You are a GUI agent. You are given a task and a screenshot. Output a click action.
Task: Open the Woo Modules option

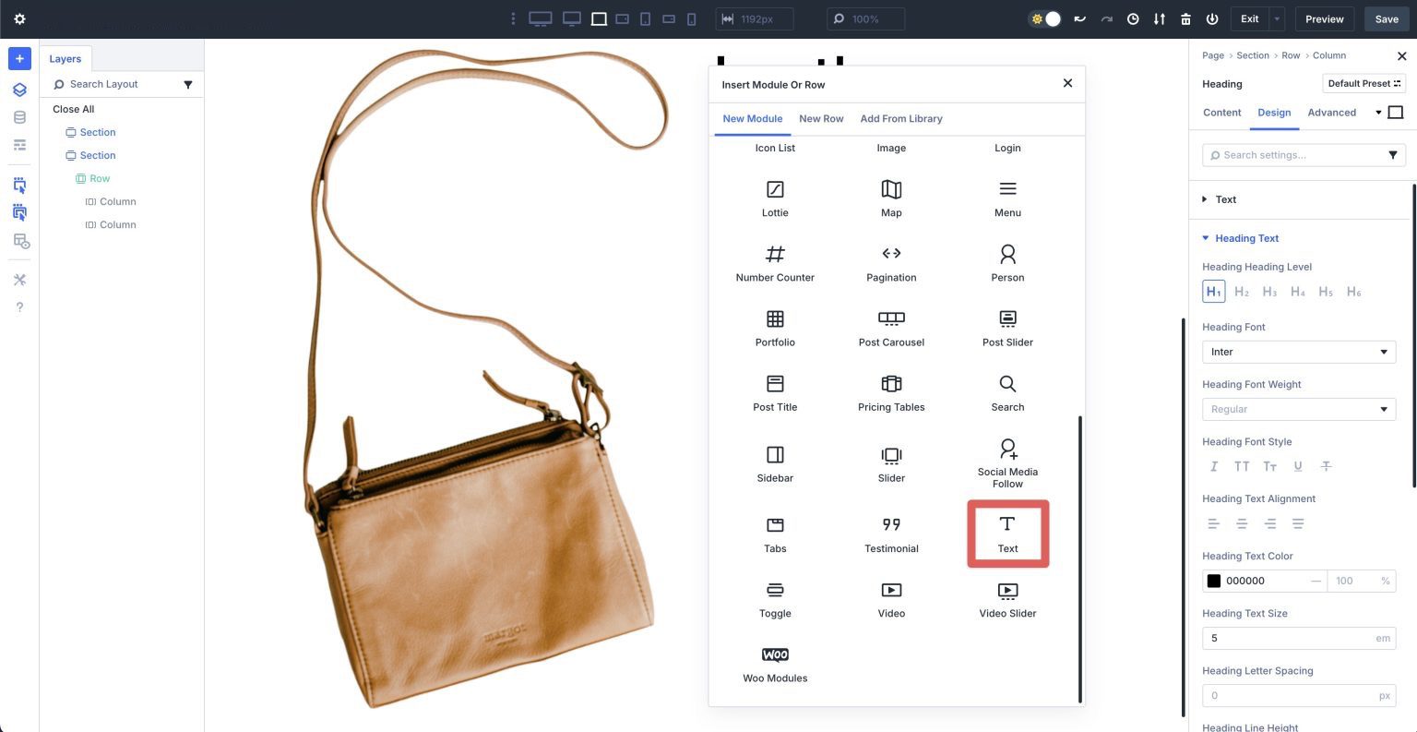tap(775, 663)
